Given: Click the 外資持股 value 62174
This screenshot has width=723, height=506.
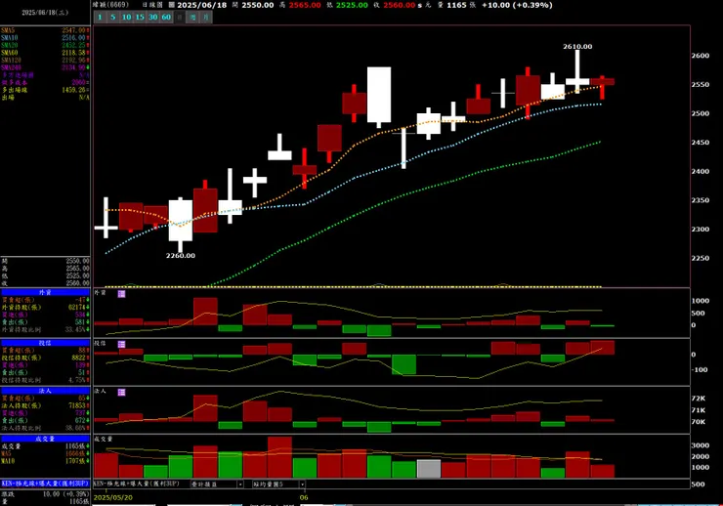Looking at the screenshot, I should pos(76,308).
